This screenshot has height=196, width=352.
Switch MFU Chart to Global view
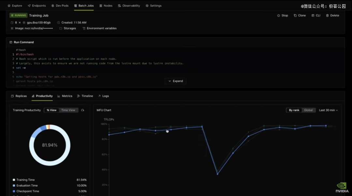click(308, 110)
